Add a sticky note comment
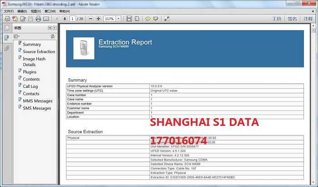The width and height of the screenshot is (318, 187). [148, 19]
